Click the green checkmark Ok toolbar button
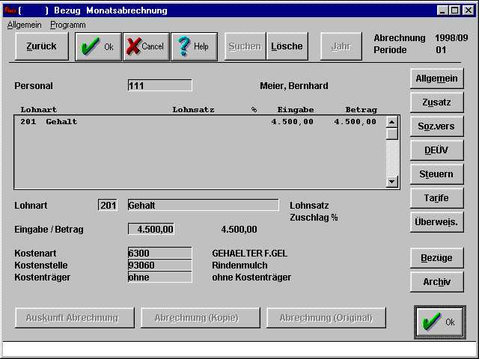 (x=98, y=46)
